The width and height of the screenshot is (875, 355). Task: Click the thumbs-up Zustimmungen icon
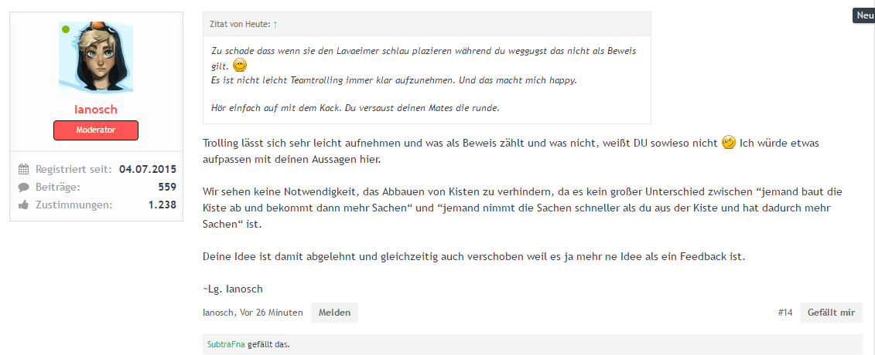(x=23, y=205)
